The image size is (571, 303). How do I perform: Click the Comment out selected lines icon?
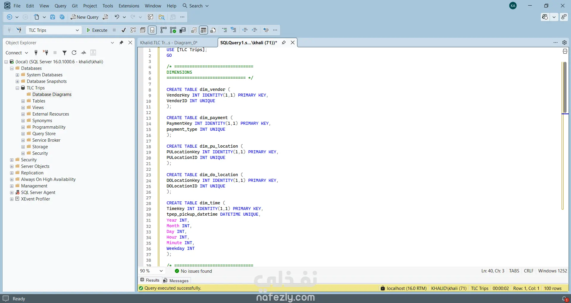pyautogui.click(x=225, y=30)
